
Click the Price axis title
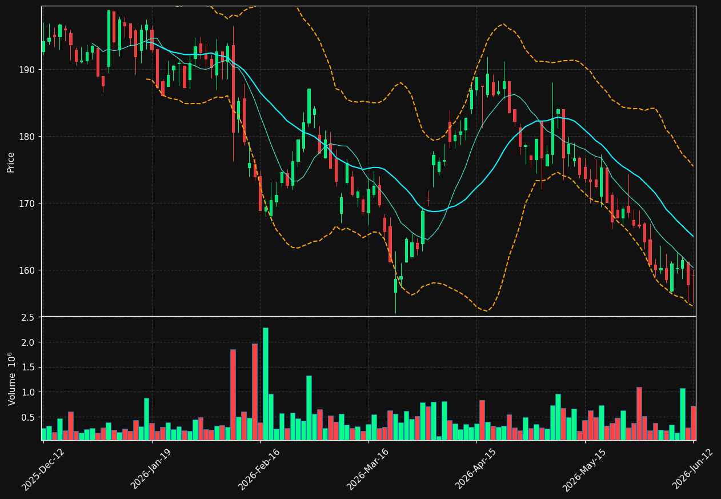pyautogui.click(x=11, y=162)
